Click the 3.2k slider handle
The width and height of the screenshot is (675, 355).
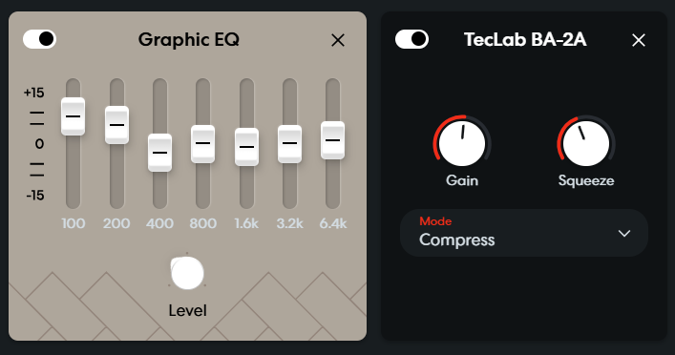[x=289, y=144]
